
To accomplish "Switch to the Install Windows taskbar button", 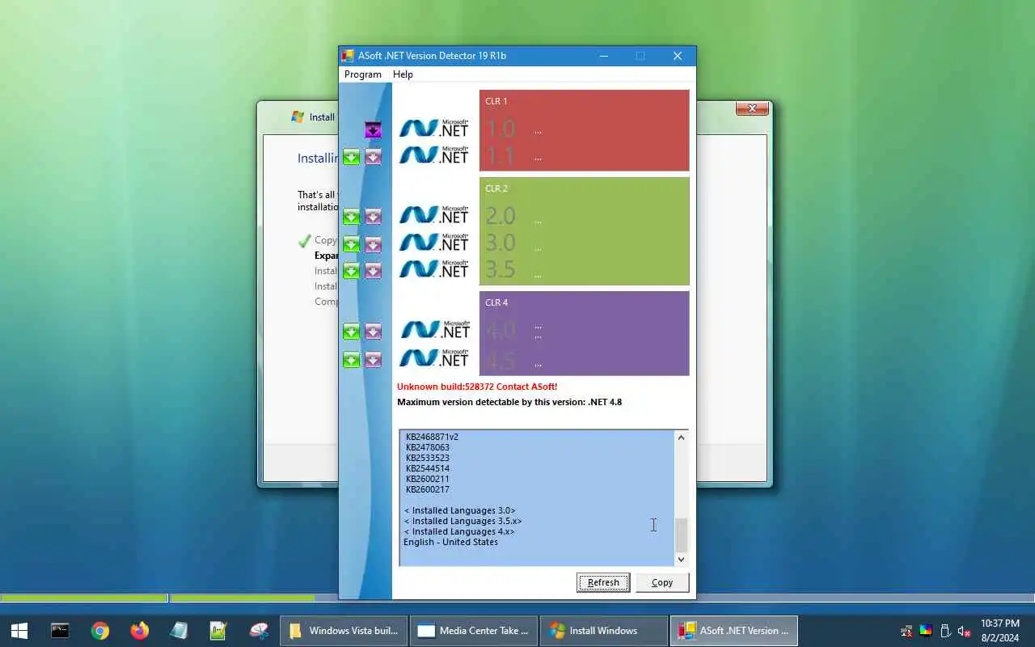I will (x=603, y=631).
